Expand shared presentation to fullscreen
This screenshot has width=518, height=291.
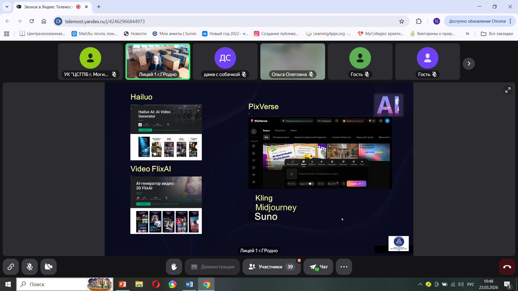(x=508, y=90)
